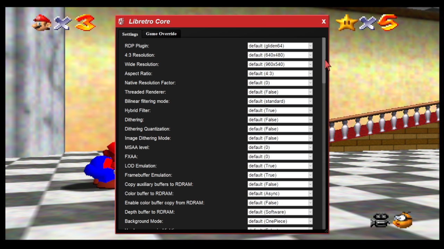Click the Mario camera mode icon

click(x=381, y=220)
